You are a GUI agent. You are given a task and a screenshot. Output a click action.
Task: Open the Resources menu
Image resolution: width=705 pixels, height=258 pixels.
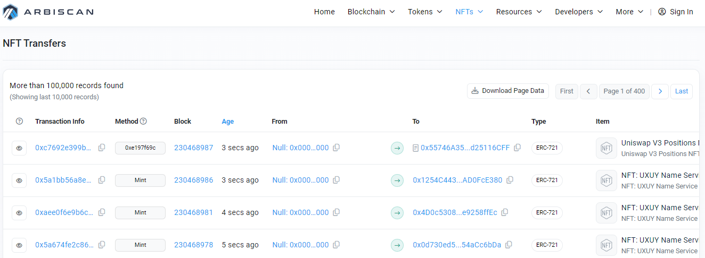[x=519, y=12]
